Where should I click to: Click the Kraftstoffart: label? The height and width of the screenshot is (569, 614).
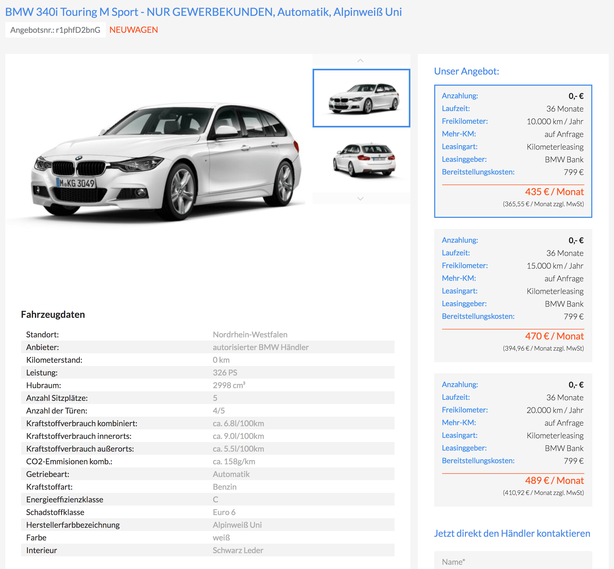click(x=49, y=487)
